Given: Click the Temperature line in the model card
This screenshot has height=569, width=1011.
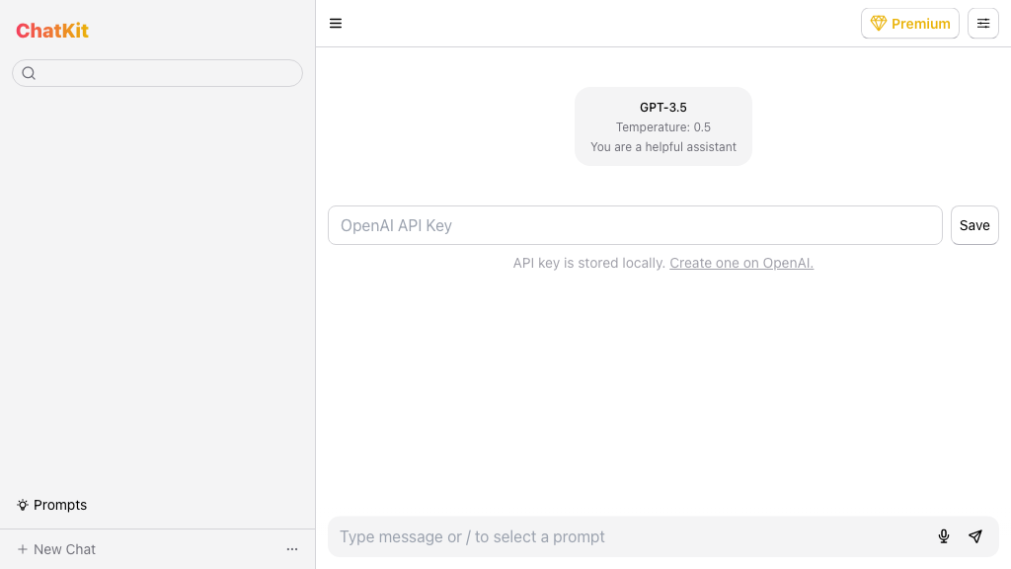Looking at the screenshot, I should tap(662, 126).
